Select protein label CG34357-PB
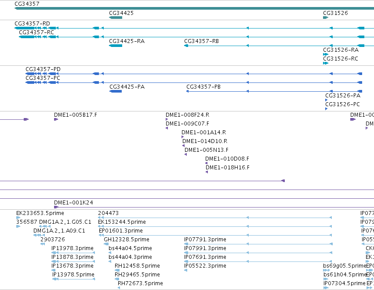This screenshot has width=374, height=290. coord(203,87)
